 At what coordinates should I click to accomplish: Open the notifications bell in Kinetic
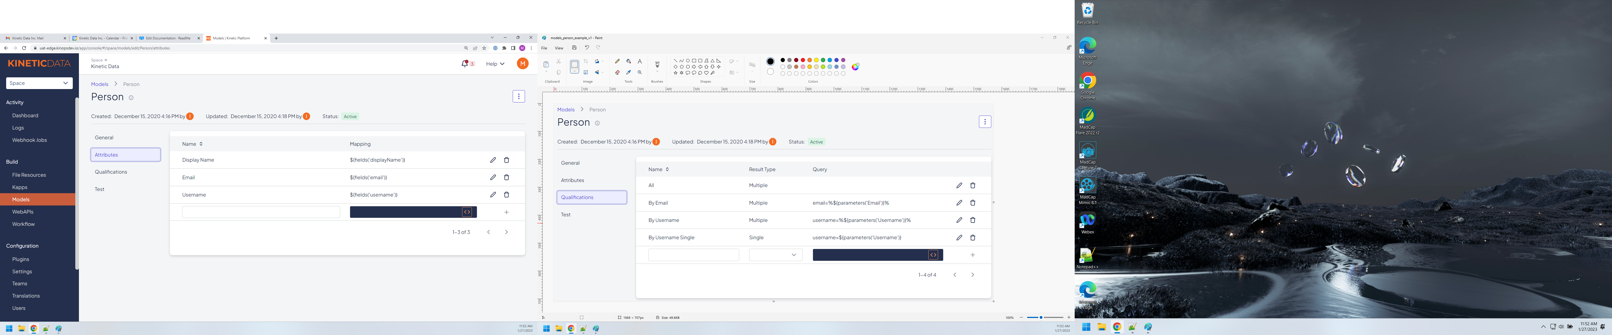pyautogui.click(x=465, y=64)
